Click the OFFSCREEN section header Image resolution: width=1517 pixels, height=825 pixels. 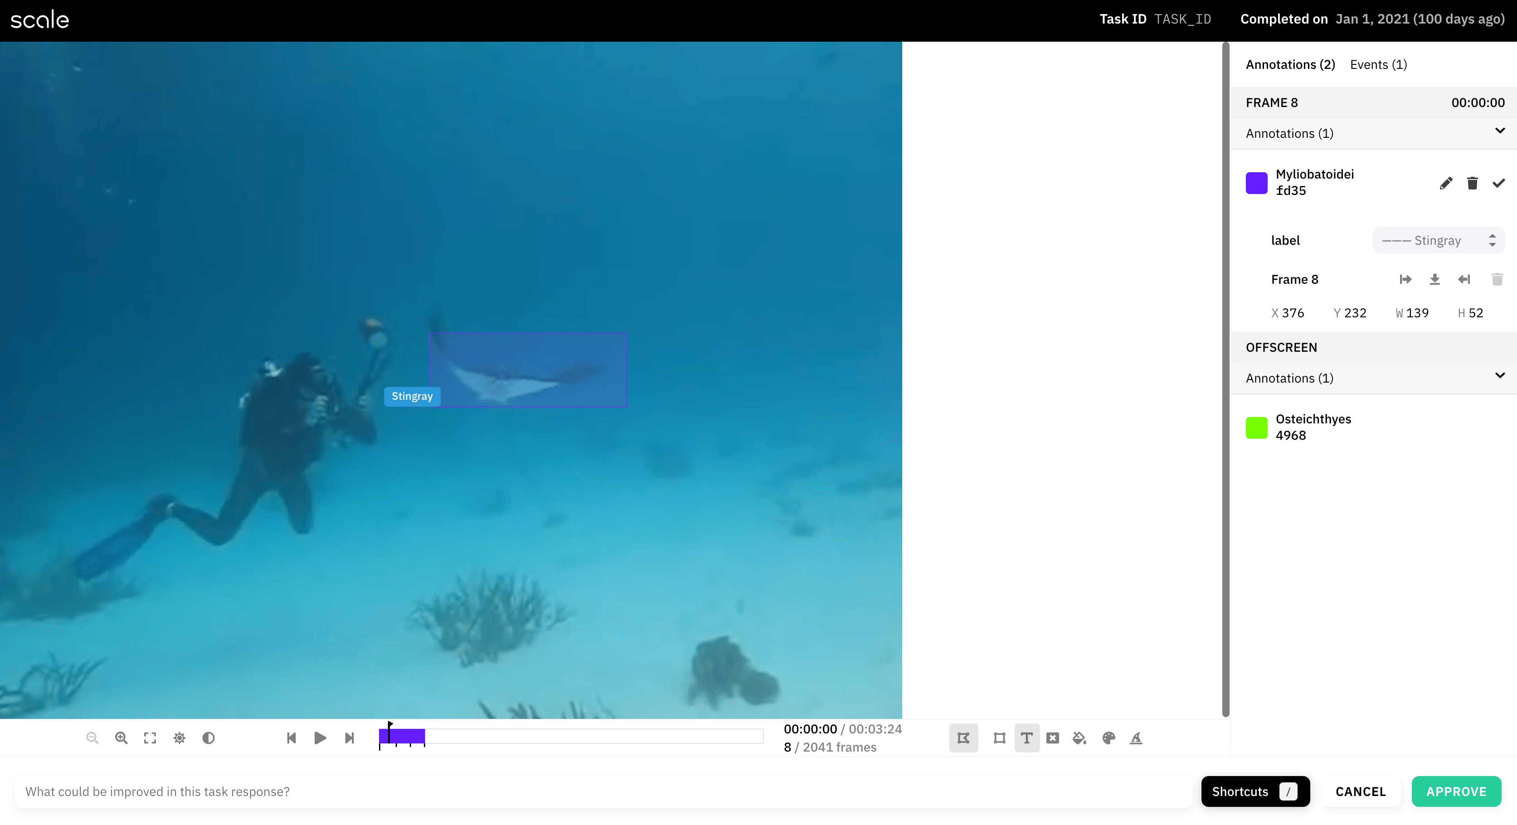[x=1375, y=347]
